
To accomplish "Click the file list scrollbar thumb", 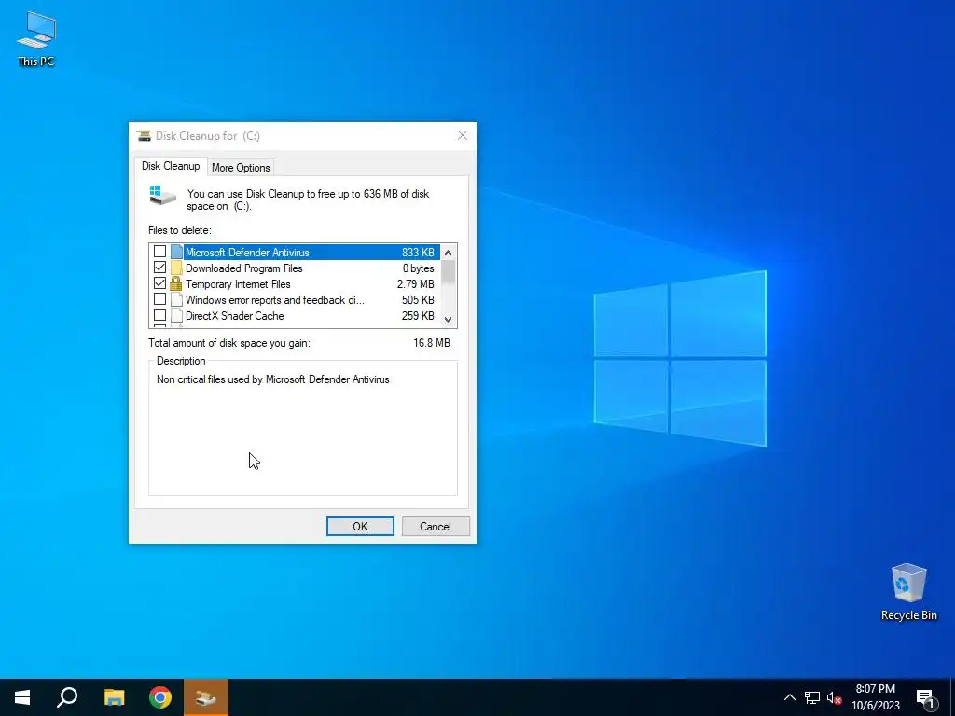I will (x=449, y=272).
